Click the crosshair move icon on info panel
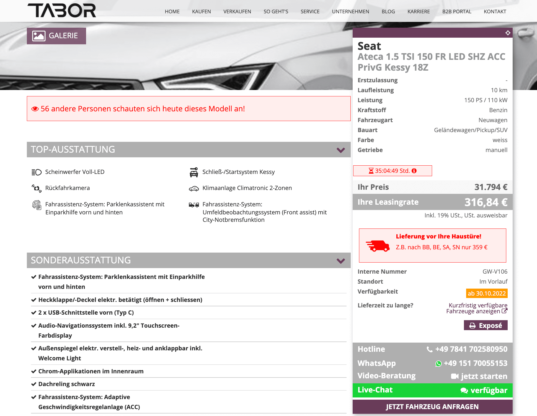This screenshot has height=416, width=537. coord(508,33)
